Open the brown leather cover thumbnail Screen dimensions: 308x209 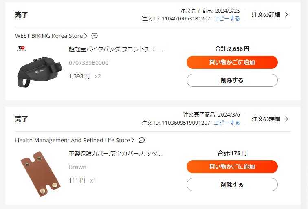tap(40, 173)
